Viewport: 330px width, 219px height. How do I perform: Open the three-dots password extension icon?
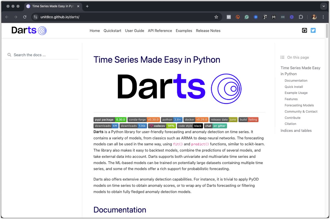coord(283,17)
